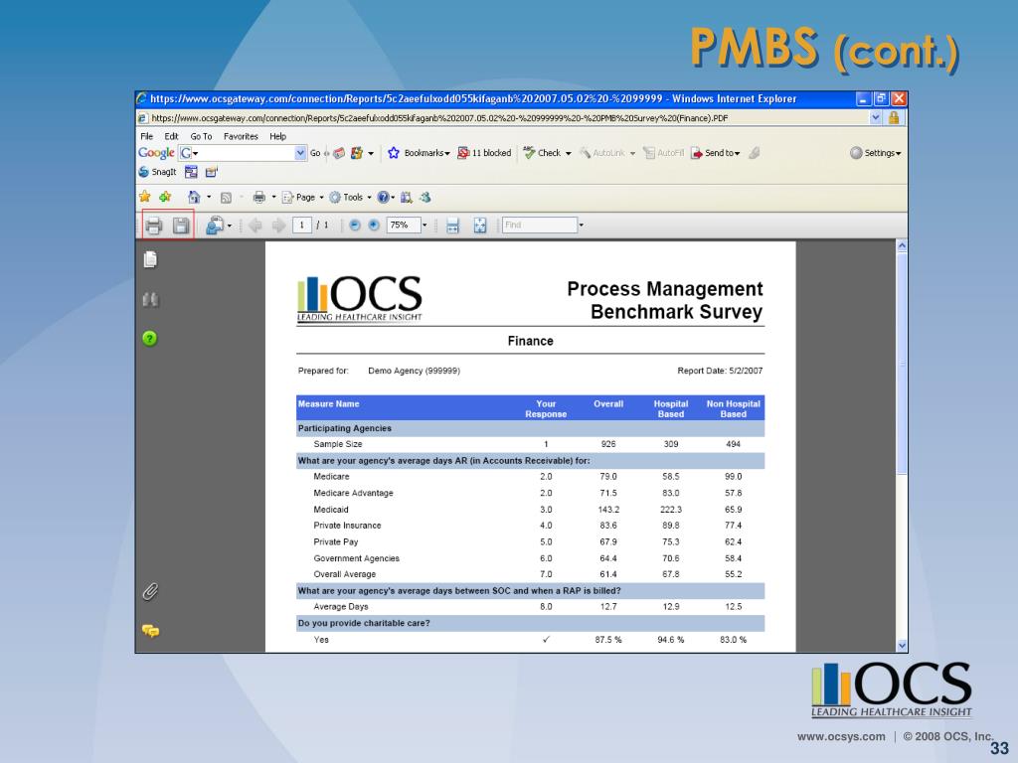Open the Help menu
1018x763 pixels.
[x=278, y=136]
